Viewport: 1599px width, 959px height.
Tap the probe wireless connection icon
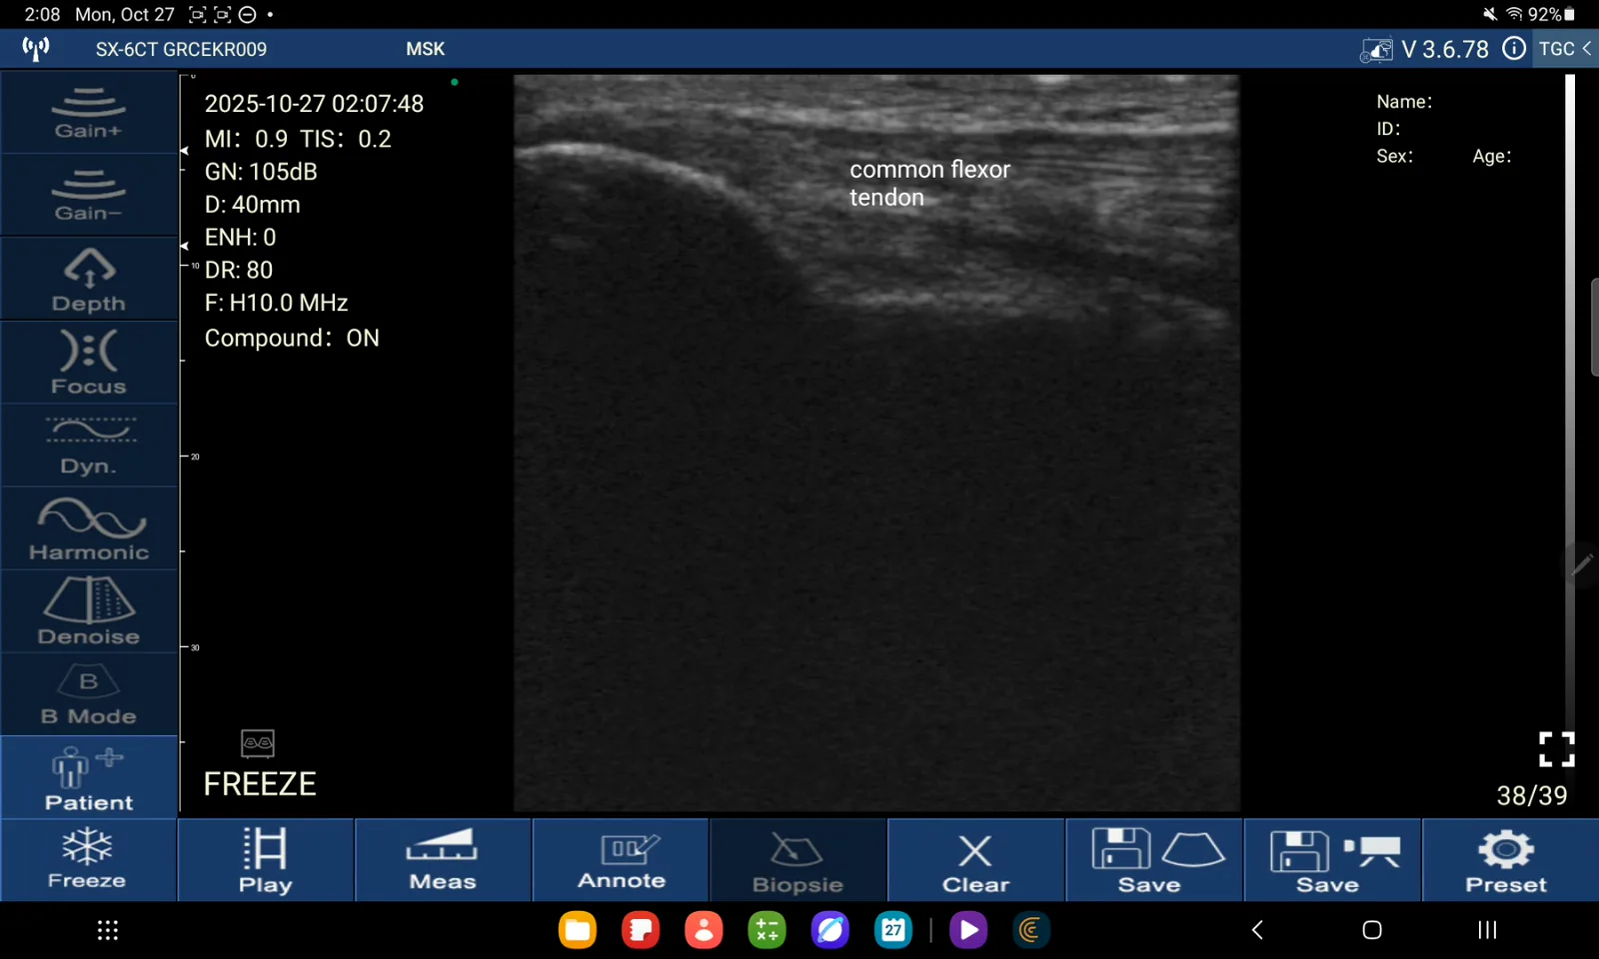(x=36, y=49)
